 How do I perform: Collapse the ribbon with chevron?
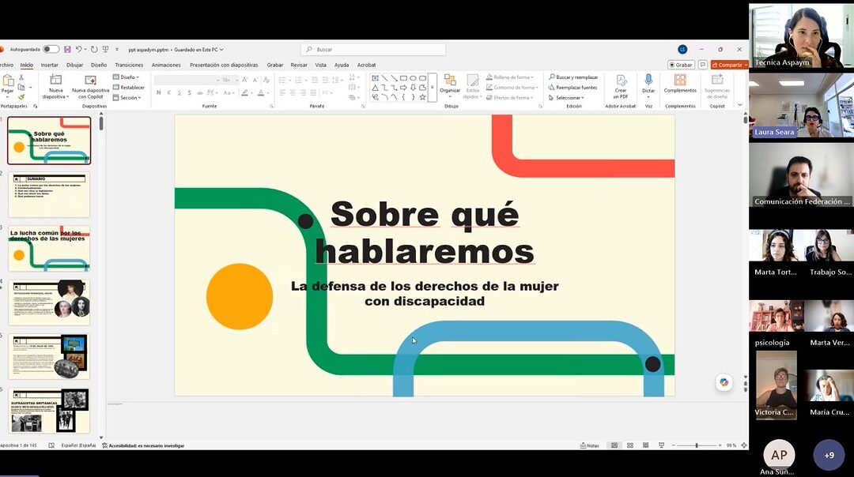[x=739, y=105]
